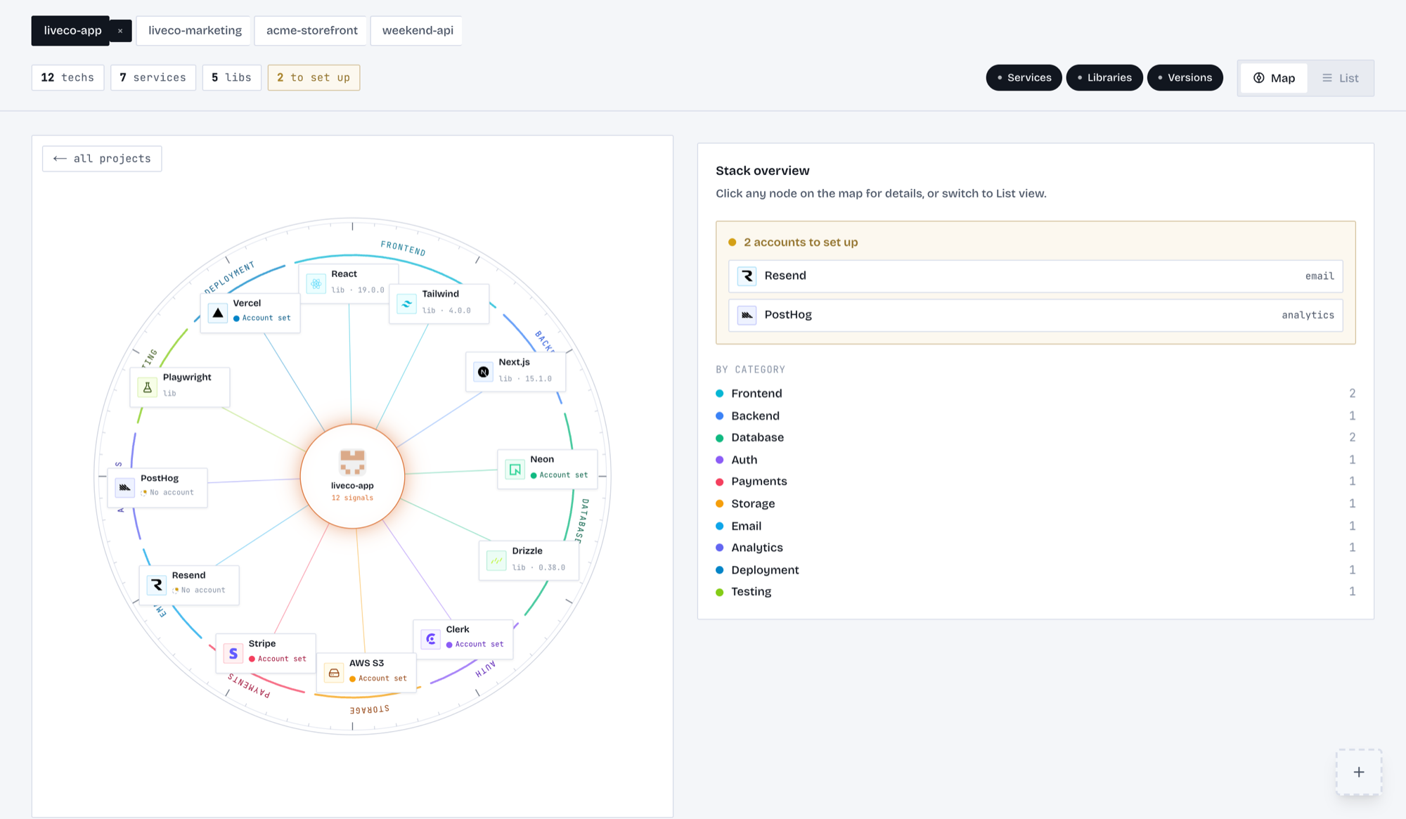1406x819 pixels.
Task: Click the Payments category red dot
Action: point(719,482)
